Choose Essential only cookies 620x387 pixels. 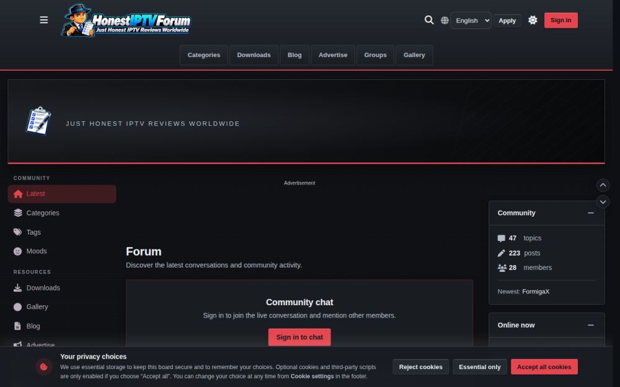coord(480,367)
